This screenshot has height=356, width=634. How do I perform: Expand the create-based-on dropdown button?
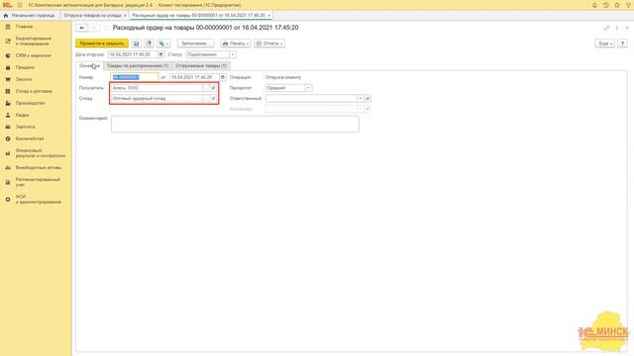point(163,44)
